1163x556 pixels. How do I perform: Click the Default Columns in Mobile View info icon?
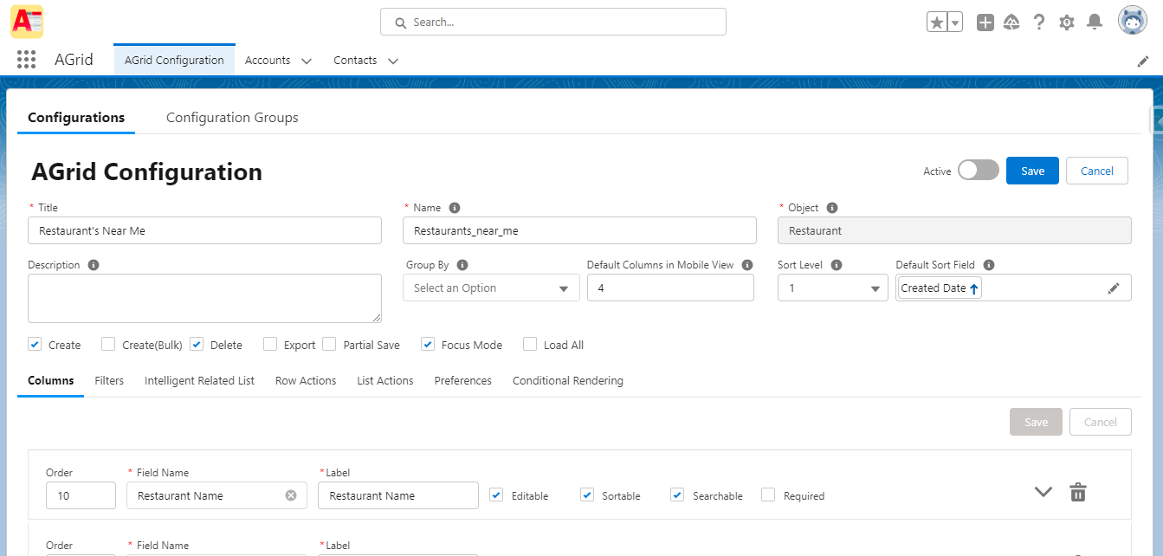click(x=747, y=265)
